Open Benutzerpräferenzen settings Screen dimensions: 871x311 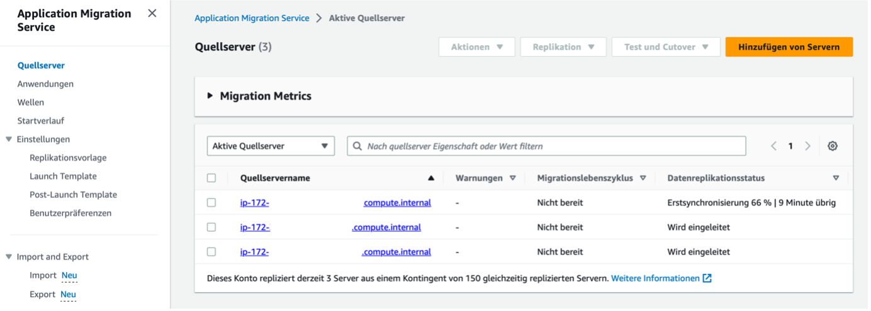click(70, 213)
